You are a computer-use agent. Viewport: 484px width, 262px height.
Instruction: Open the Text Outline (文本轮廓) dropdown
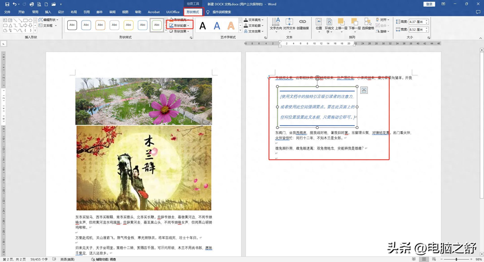click(254, 25)
